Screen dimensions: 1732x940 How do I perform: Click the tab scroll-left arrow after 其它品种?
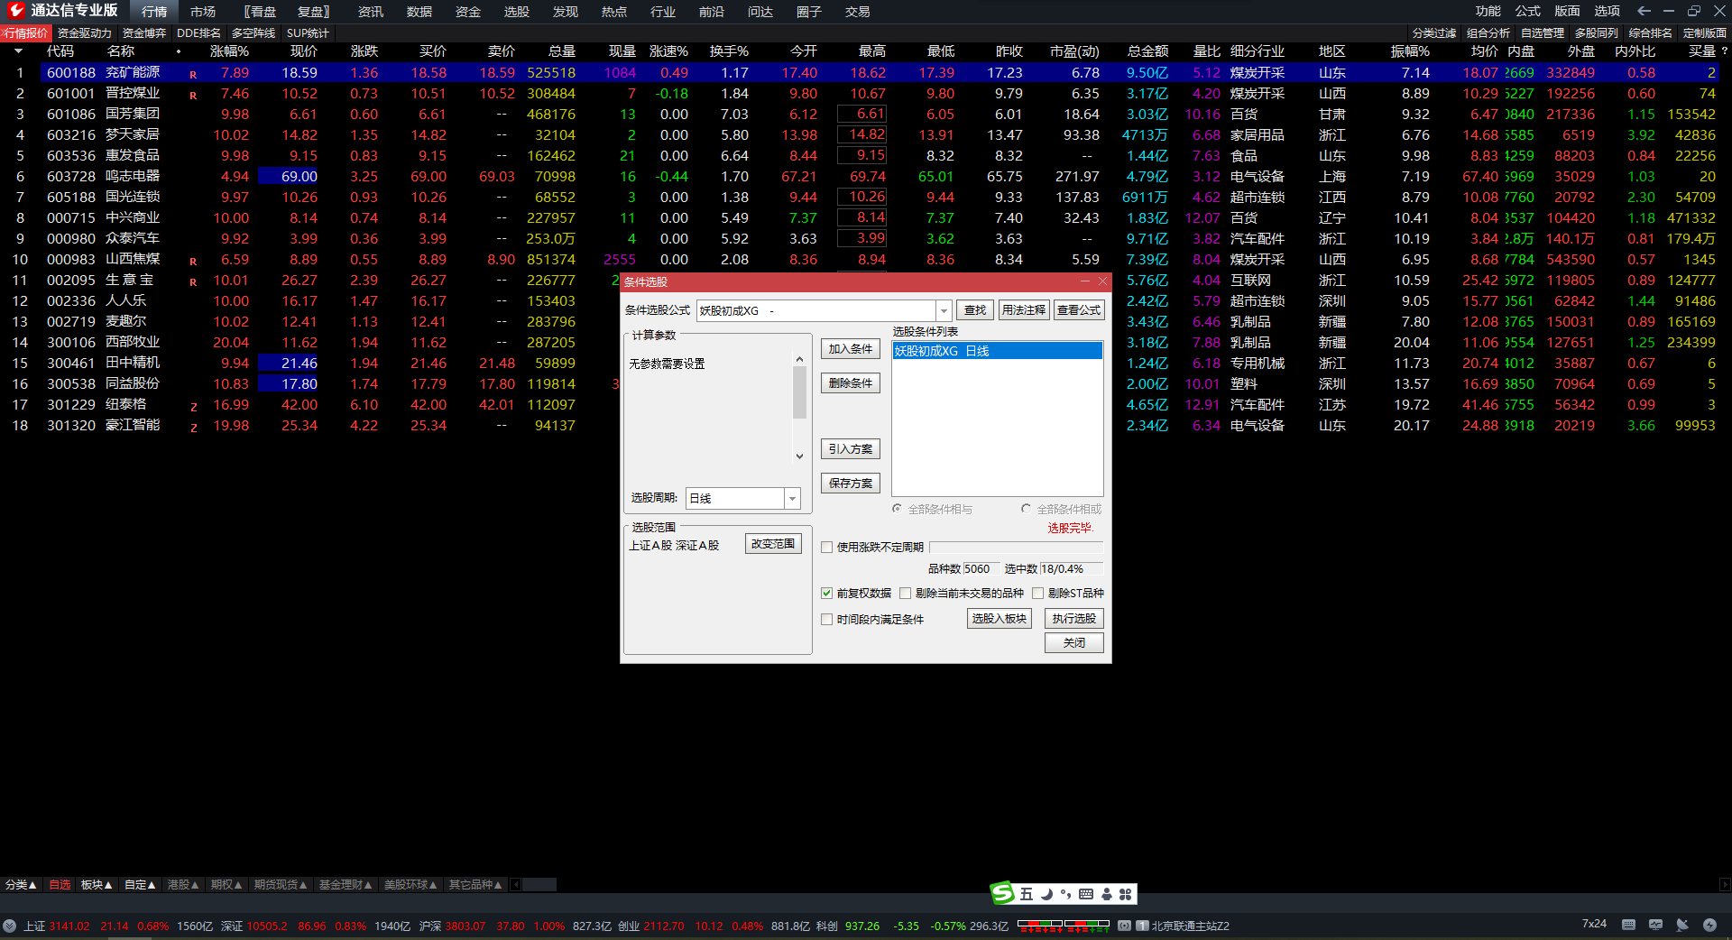pos(516,885)
